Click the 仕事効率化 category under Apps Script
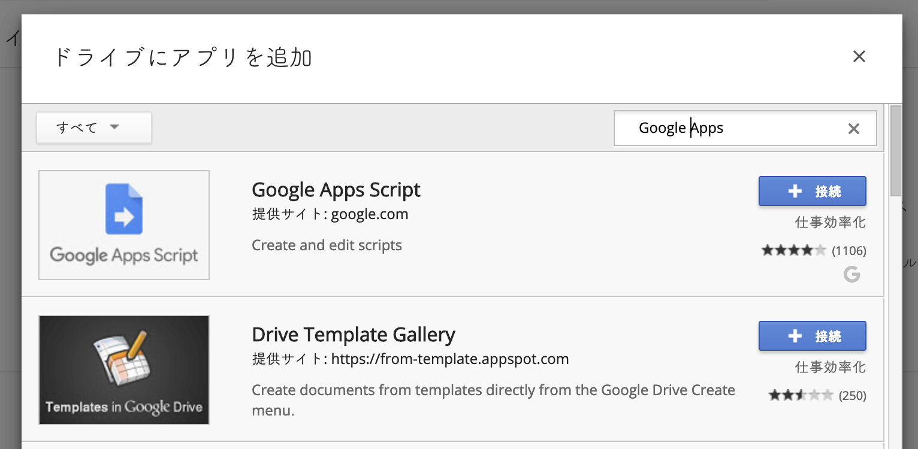 830,223
